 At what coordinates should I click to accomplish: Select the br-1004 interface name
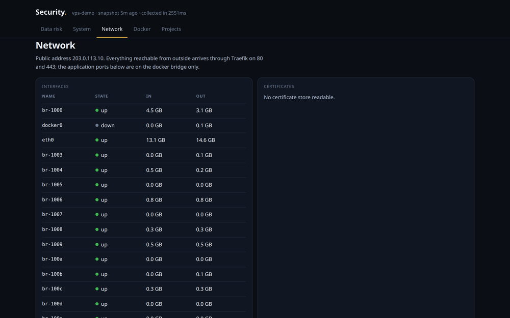[52, 170]
